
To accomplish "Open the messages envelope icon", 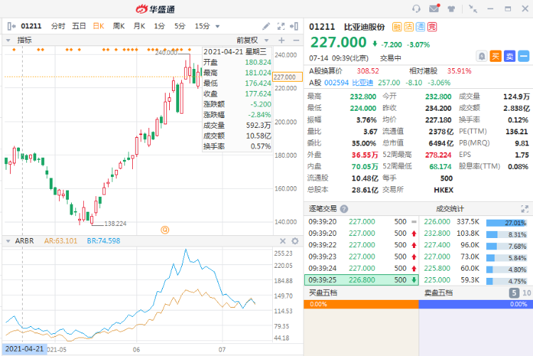I will tap(434, 9).
